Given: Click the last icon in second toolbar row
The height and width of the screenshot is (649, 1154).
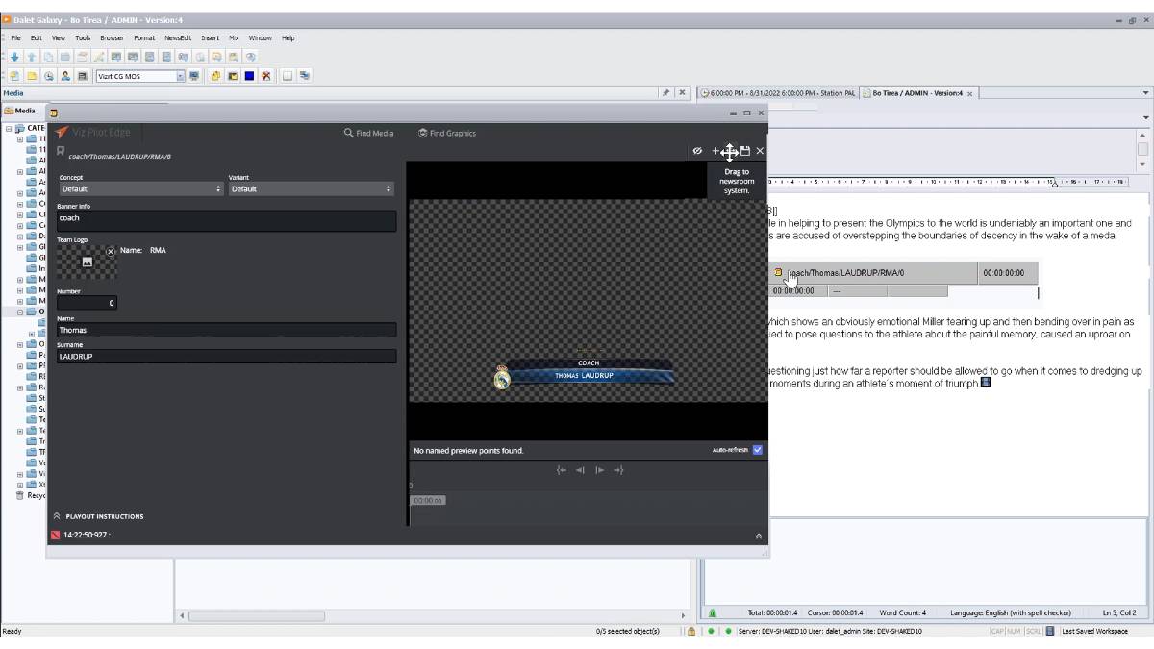Looking at the screenshot, I should click(x=305, y=76).
